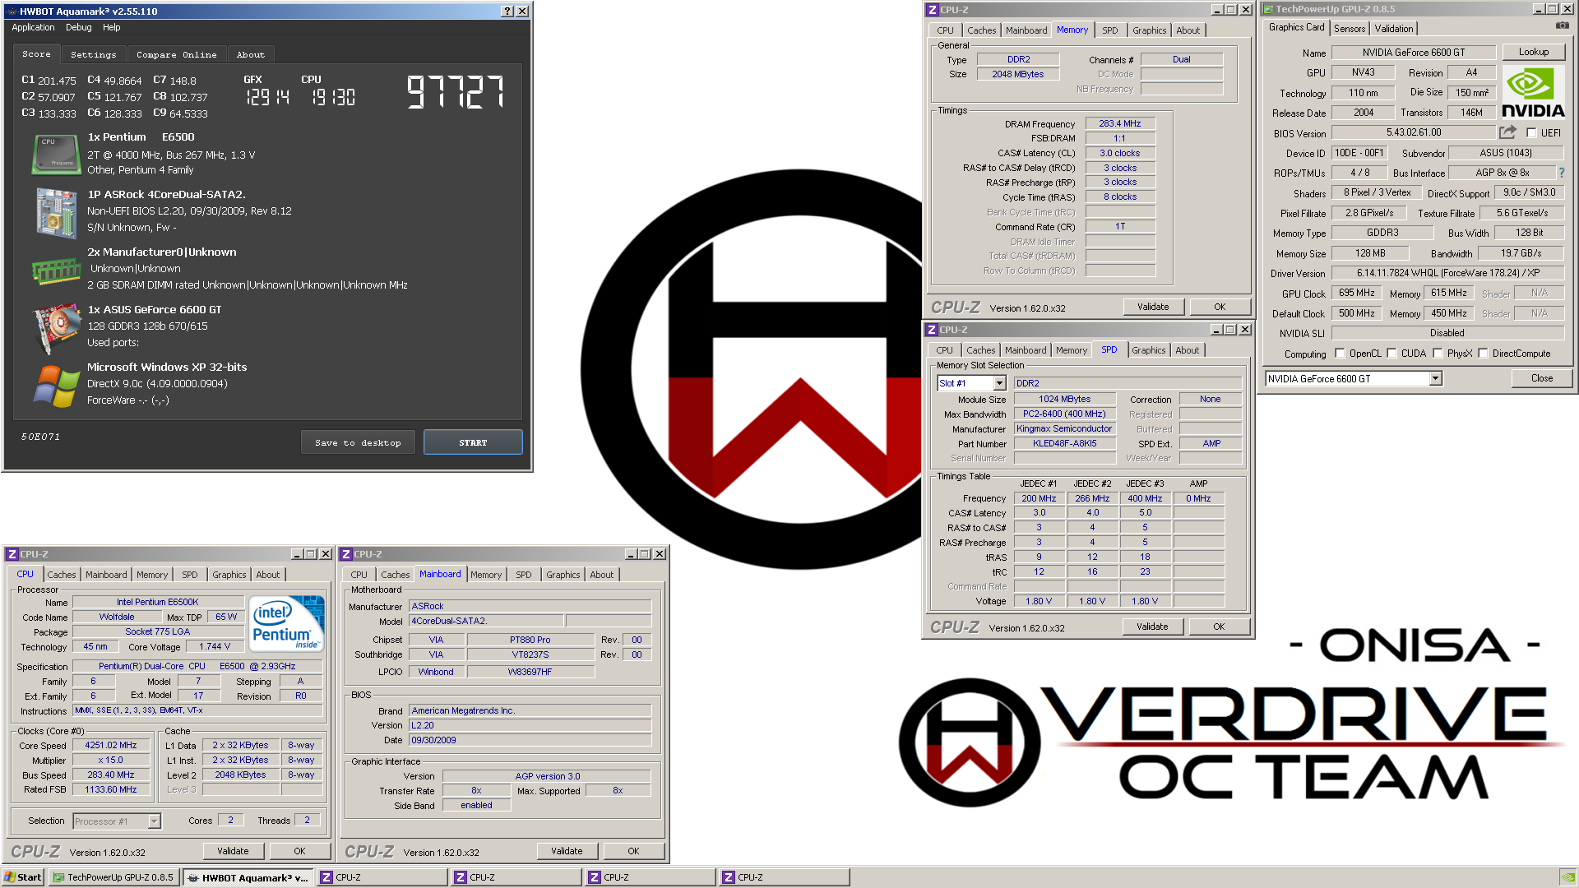This screenshot has width=1579, height=888.
Task: Open the Debug menu in Aquamark
Action: click(x=79, y=27)
